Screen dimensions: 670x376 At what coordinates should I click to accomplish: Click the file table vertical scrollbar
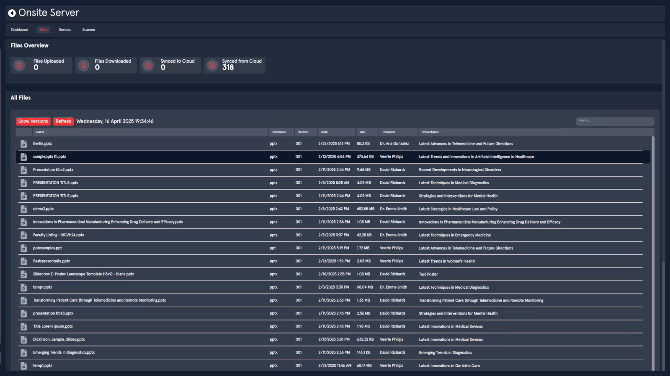coord(653,253)
